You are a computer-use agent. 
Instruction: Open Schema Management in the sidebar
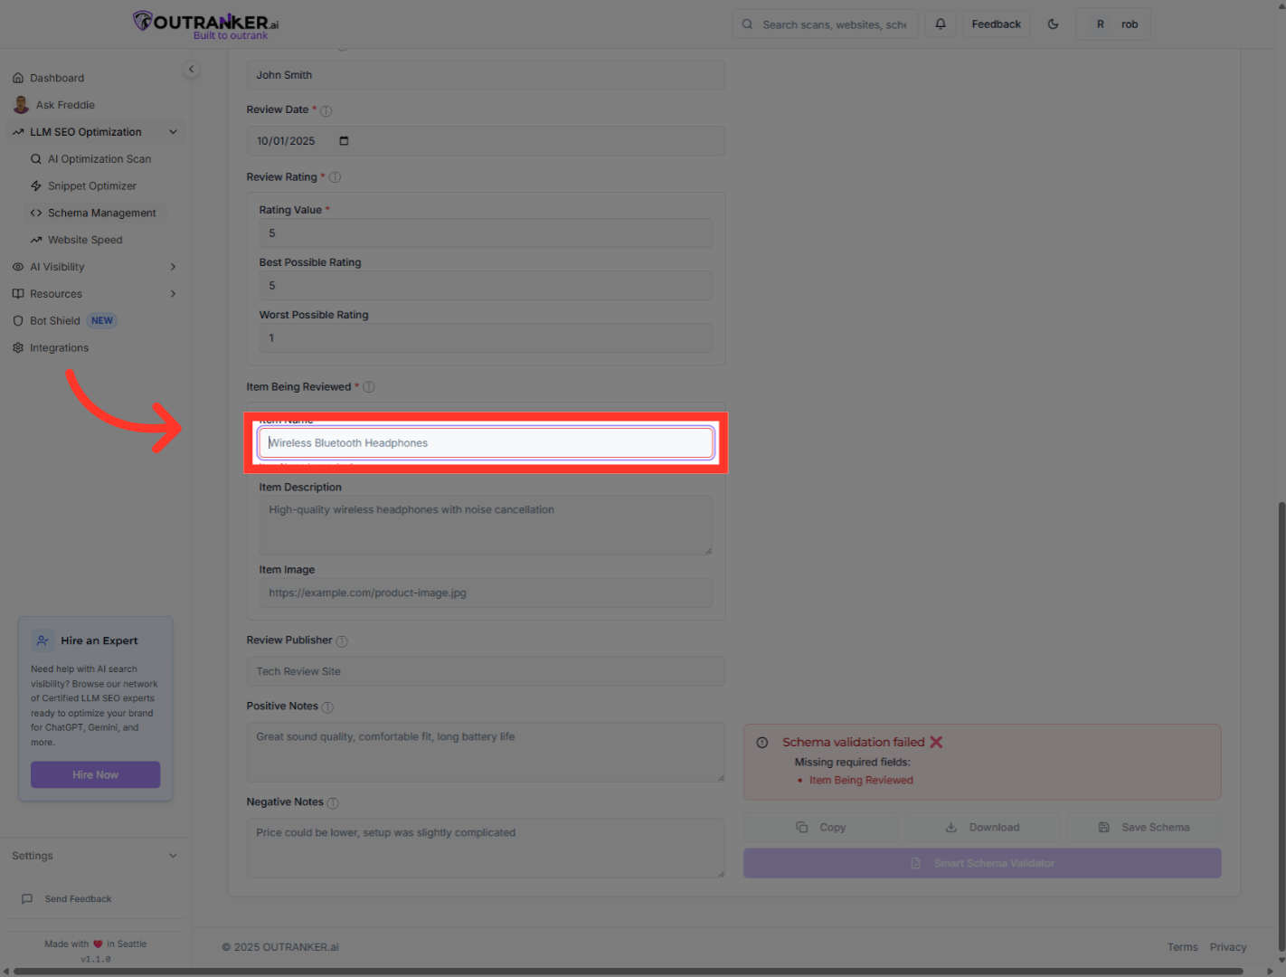(x=96, y=213)
